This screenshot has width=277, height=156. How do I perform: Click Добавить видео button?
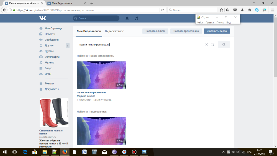click(x=217, y=31)
